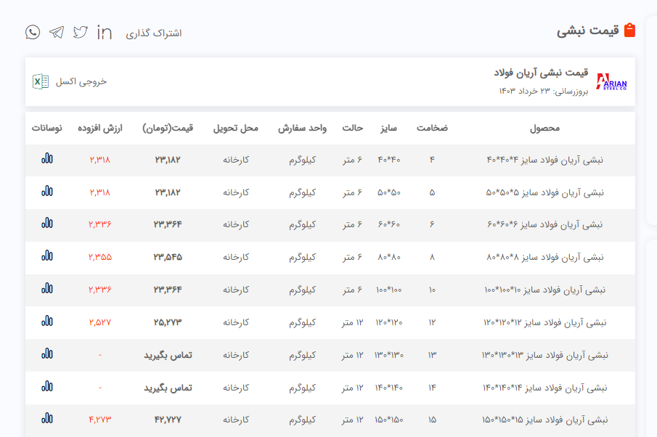This screenshot has height=437, width=657.
Task: Show fluctuations chart for 80*80*8 angle
Action: tap(47, 256)
